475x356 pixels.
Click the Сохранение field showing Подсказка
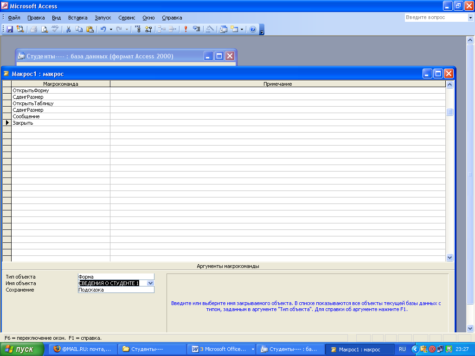(x=116, y=290)
